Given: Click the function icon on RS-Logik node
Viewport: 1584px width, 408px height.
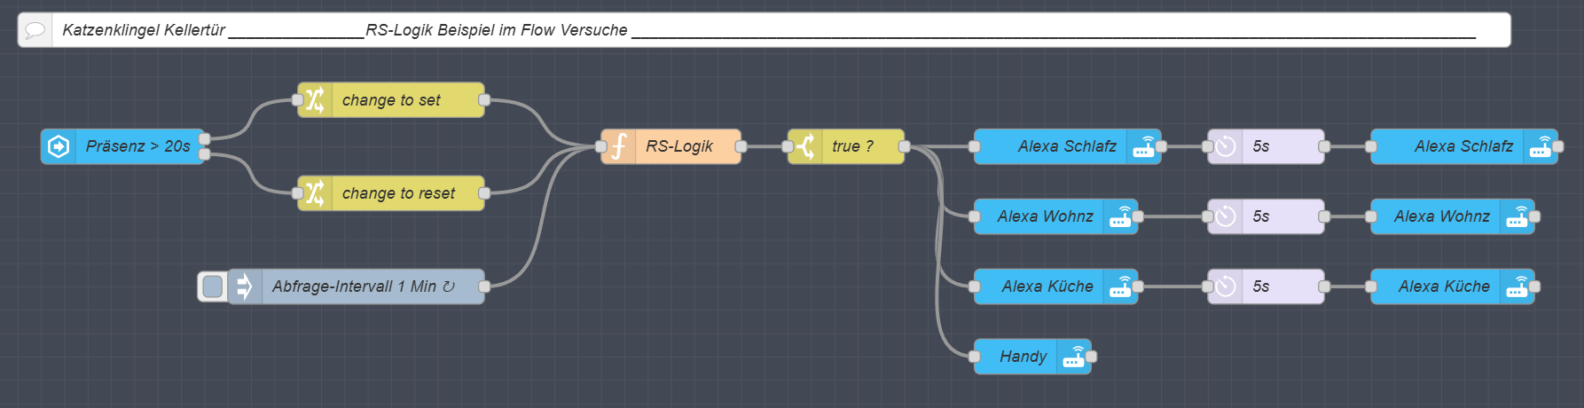Looking at the screenshot, I should click(619, 146).
